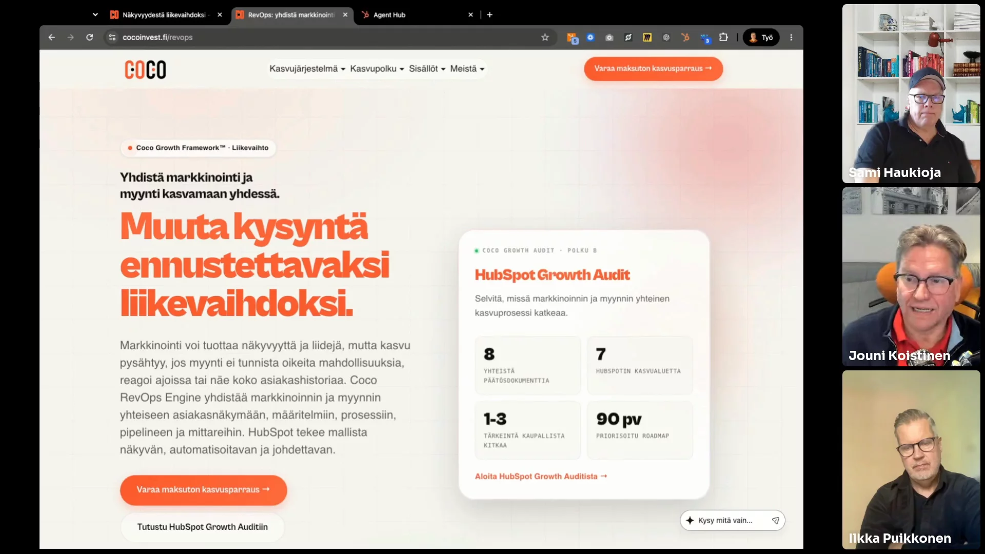Screen dimensions: 985x554
Task: Click the sparkle icon in the chat box
Action: point(690,521)
